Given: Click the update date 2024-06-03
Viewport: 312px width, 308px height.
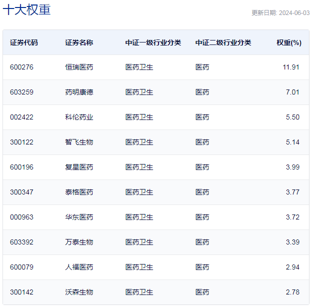Looking at the screenshot, I should tap(294, 13).
